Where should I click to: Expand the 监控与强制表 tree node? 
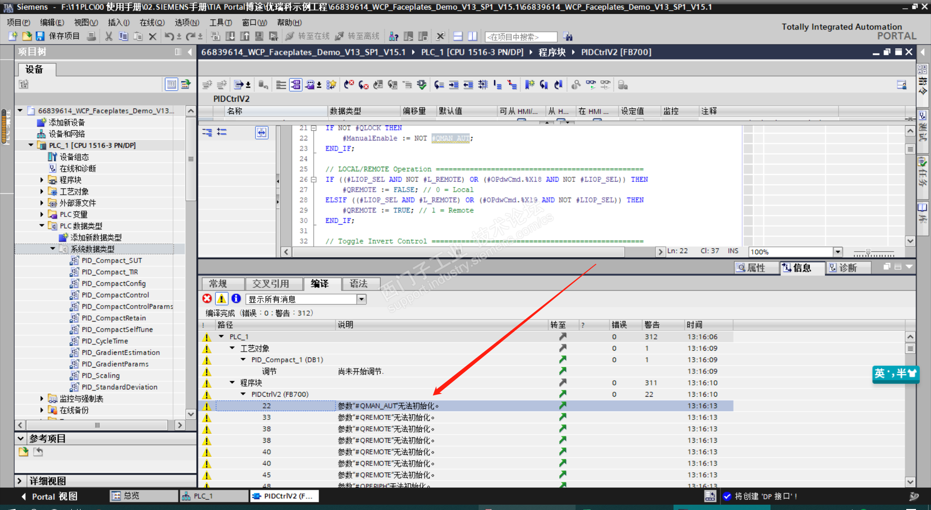(x=42, y=399)
